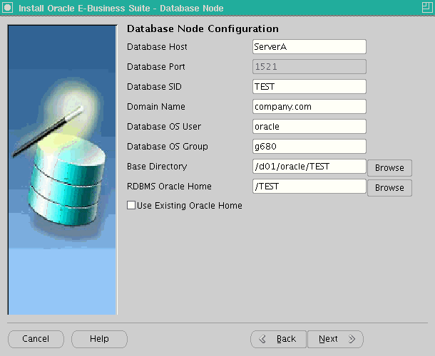Browse for the Base Directory

[389, 168]
